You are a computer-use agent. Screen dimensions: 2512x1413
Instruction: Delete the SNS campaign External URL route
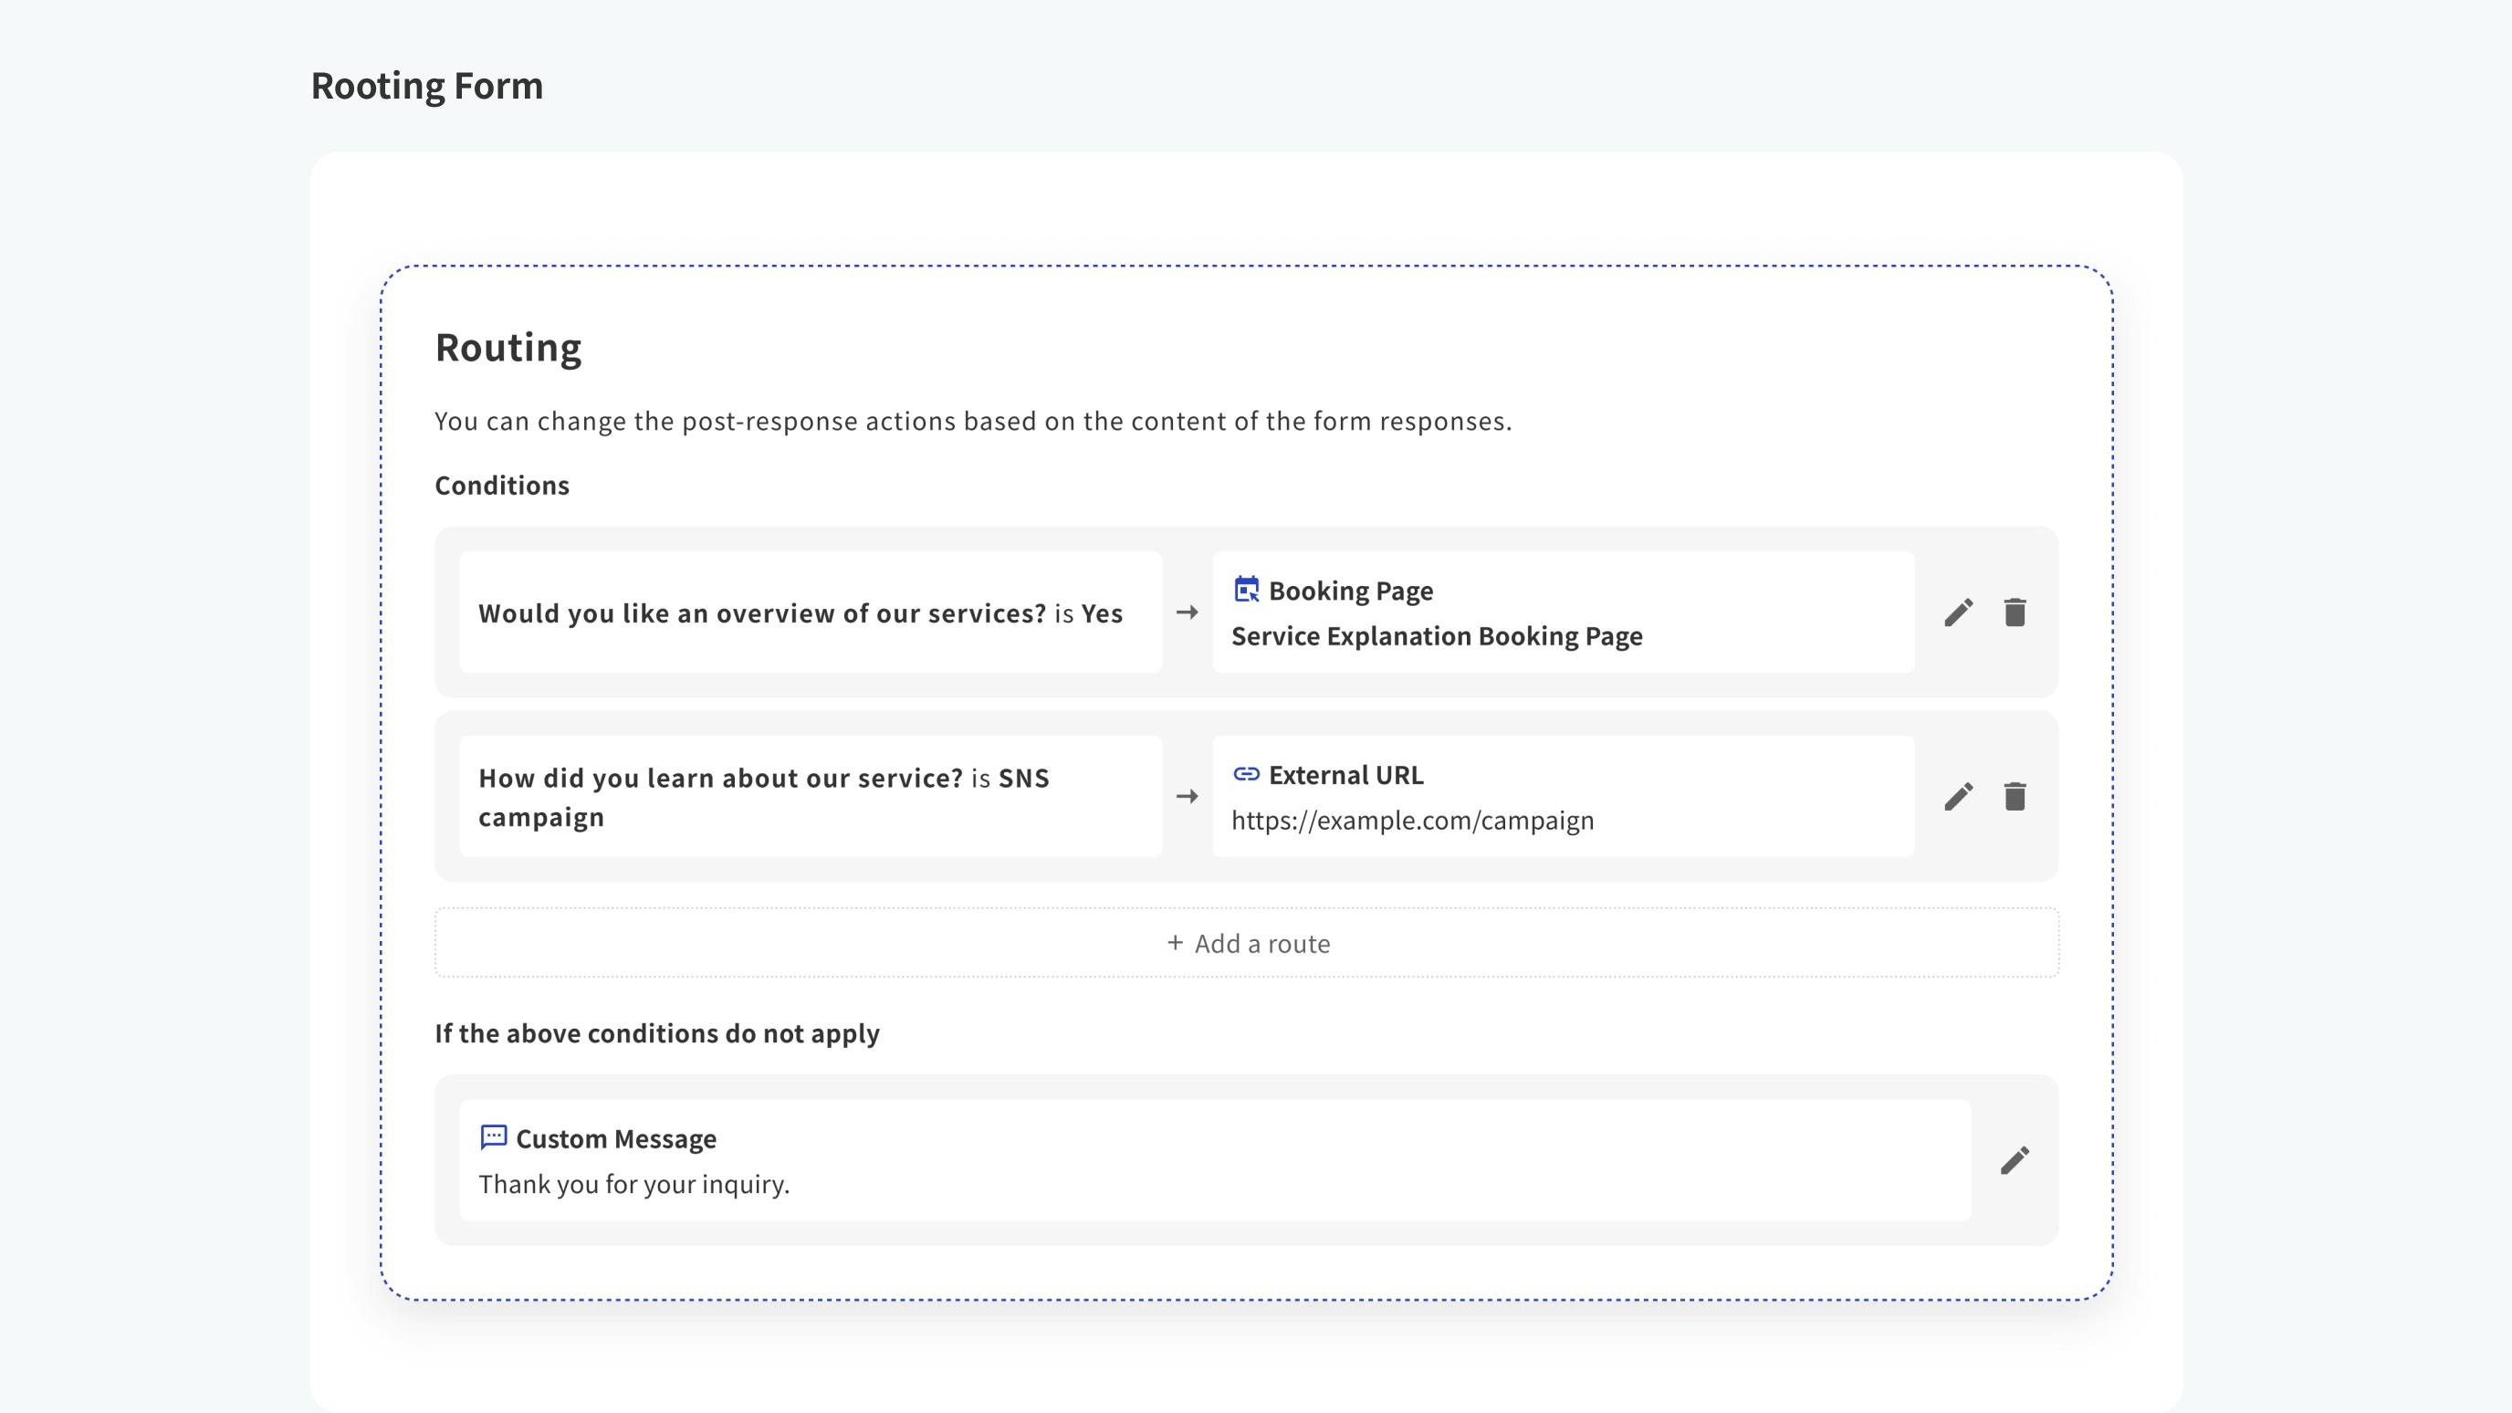[x=2015, y=797]
